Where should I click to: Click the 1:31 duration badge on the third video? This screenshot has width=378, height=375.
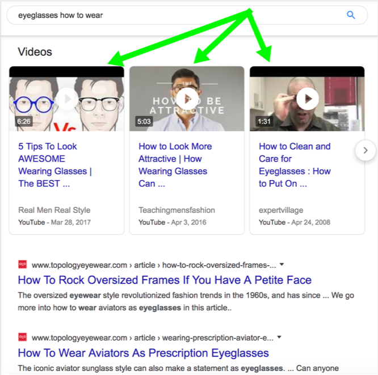[264, 121]
